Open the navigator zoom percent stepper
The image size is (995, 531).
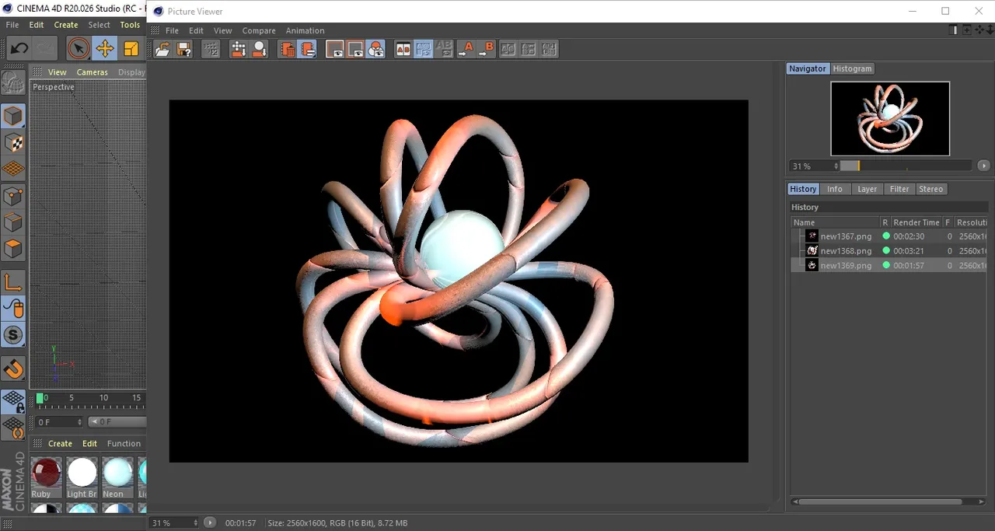[x=836, y=166]
